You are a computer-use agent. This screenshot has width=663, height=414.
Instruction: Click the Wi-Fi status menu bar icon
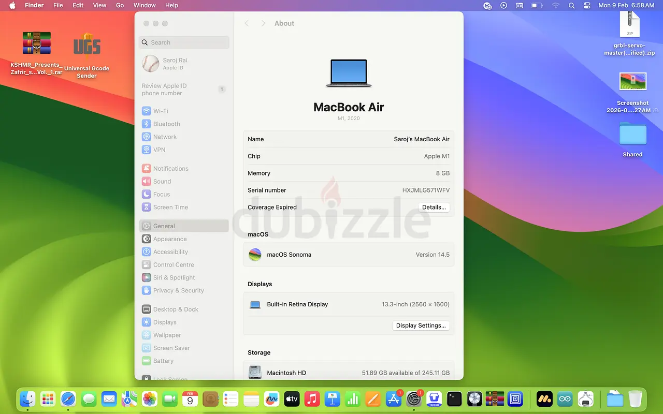pyautogui.click(x=556, y=5)
